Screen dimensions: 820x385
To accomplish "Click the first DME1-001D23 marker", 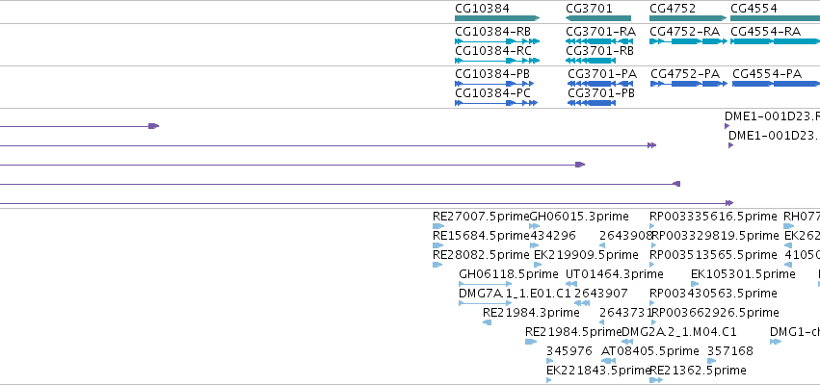I will tap(727, 126).
